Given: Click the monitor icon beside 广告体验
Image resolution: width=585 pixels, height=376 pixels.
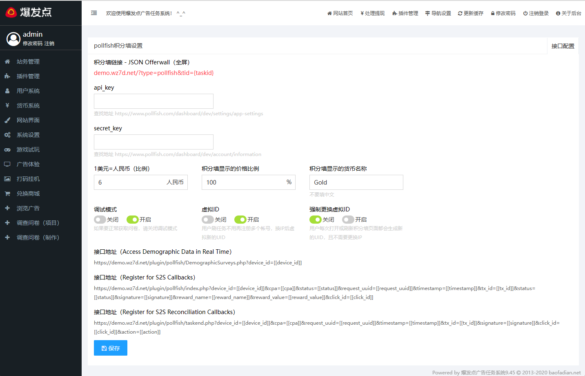Looking at the screenshot, I should point(7,164).
